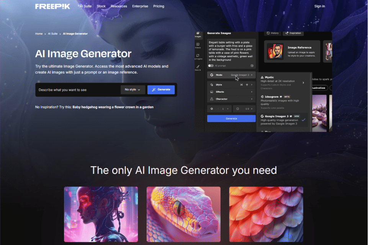Open the No style dropdown
Viewport: 368px width, 245px height.
[133, 90]
